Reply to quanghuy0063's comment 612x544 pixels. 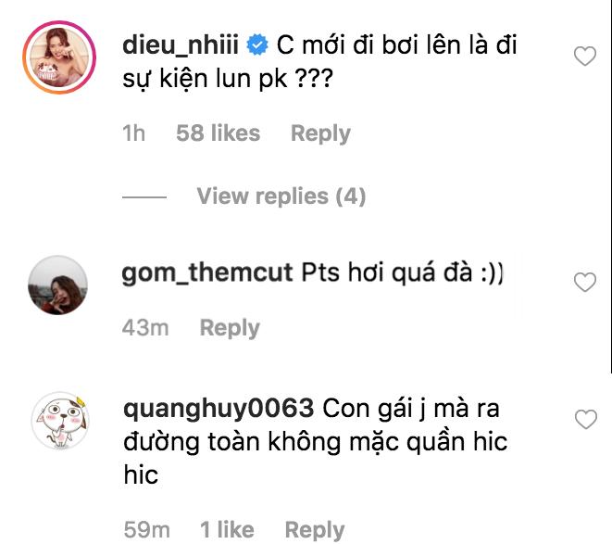coord(315,530)
